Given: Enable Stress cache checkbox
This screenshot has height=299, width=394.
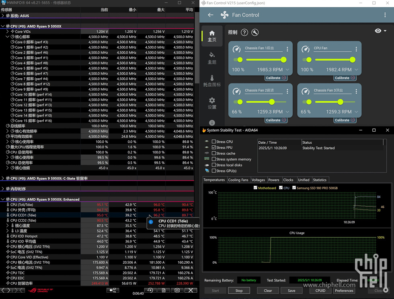Looking at the screenshot, I should [x=214, y=153].
